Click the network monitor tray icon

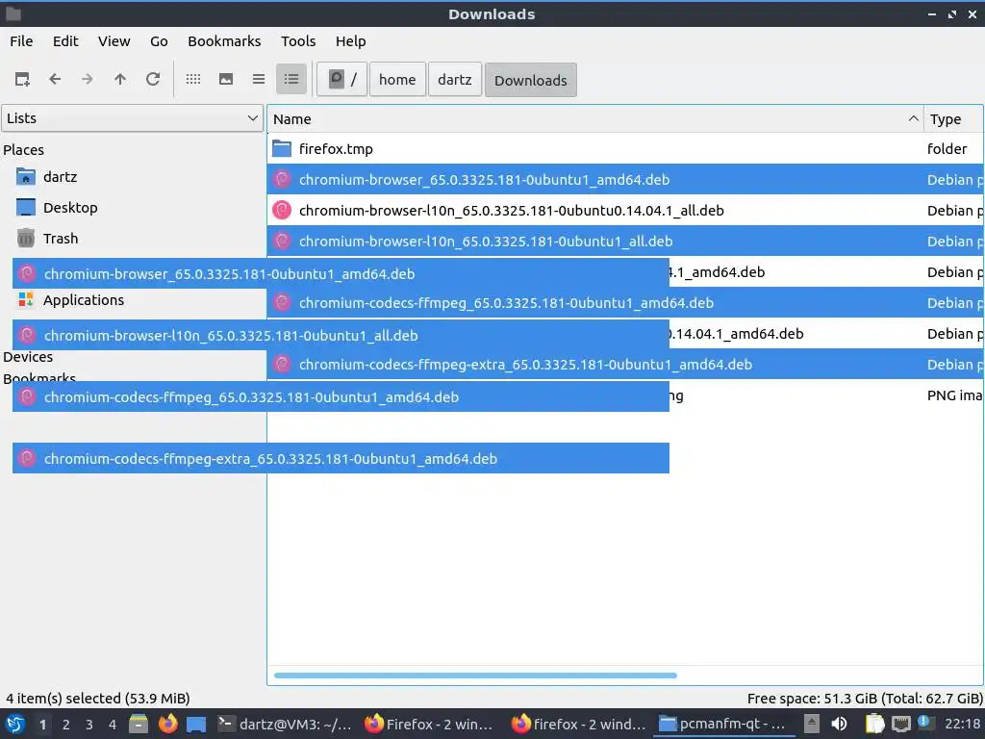coord(900,724)
